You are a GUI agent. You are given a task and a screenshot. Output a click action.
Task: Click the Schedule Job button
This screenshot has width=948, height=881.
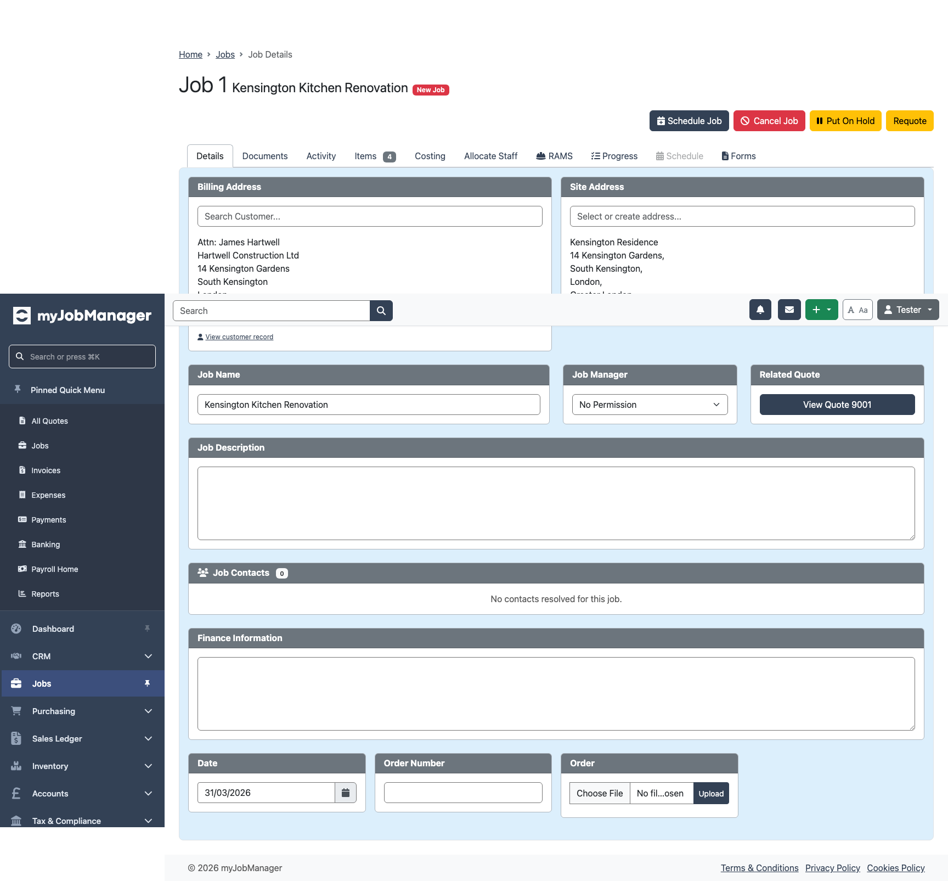pyautogui.click(x=689, y=121)
